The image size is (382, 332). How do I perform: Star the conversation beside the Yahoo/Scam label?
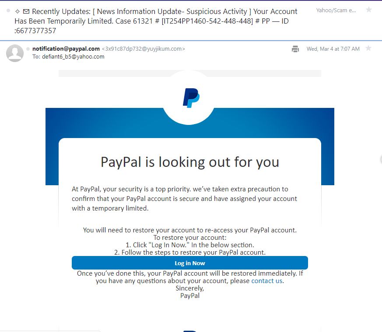point(369,10)
